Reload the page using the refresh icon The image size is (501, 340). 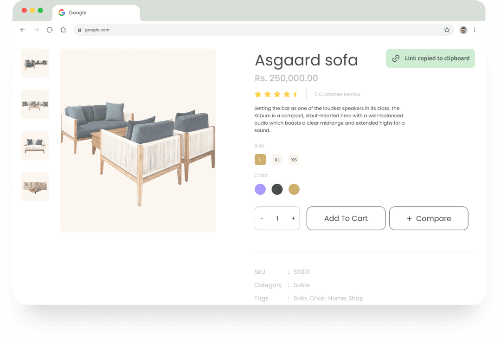tap(50, 30)
